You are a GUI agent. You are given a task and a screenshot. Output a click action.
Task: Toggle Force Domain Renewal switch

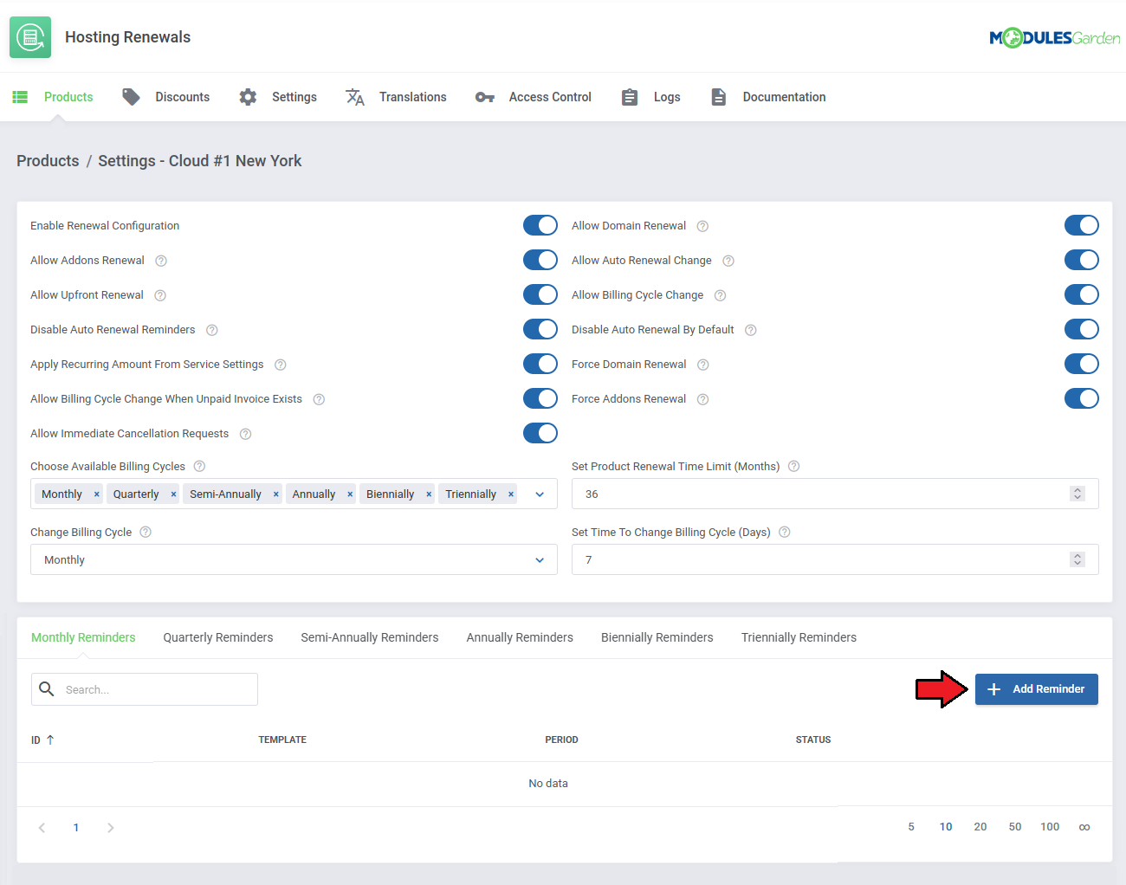(x=1082, y=364)
